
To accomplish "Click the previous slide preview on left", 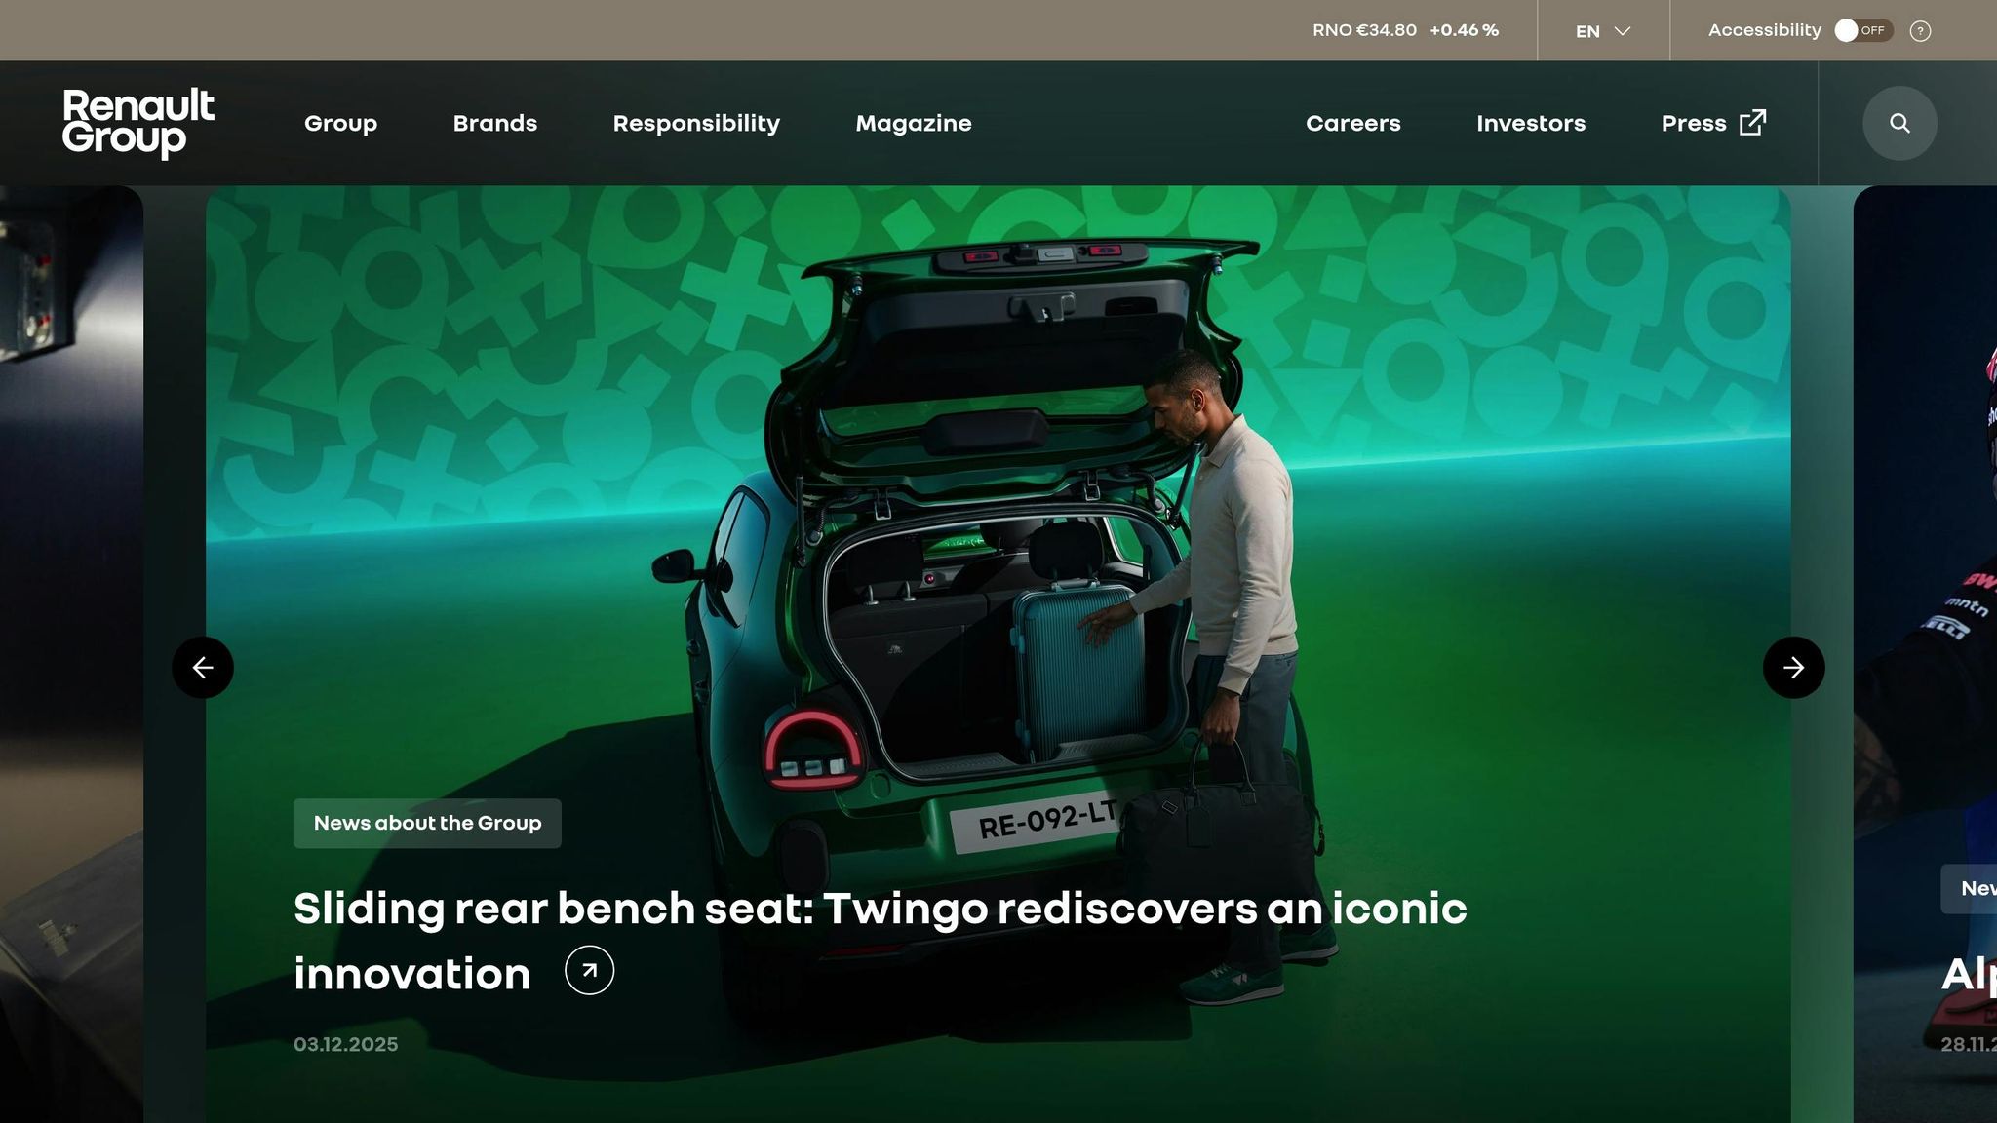I will 70,585.
